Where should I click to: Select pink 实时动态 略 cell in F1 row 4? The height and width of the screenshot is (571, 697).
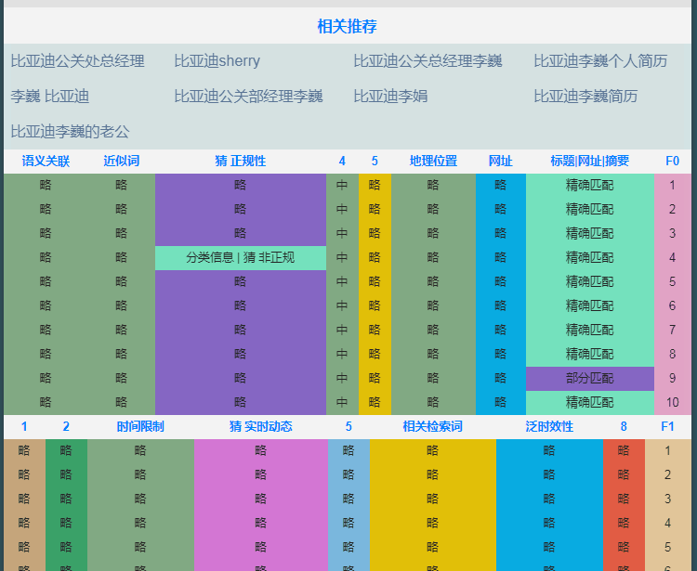point(261,523)
